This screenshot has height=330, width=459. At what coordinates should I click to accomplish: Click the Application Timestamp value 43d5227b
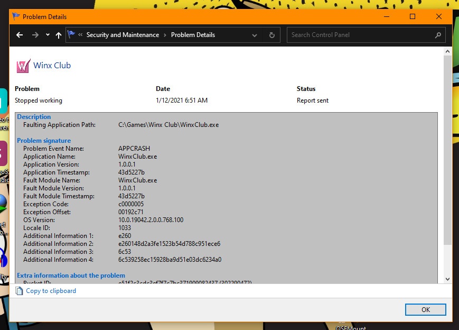pos(132,172)
